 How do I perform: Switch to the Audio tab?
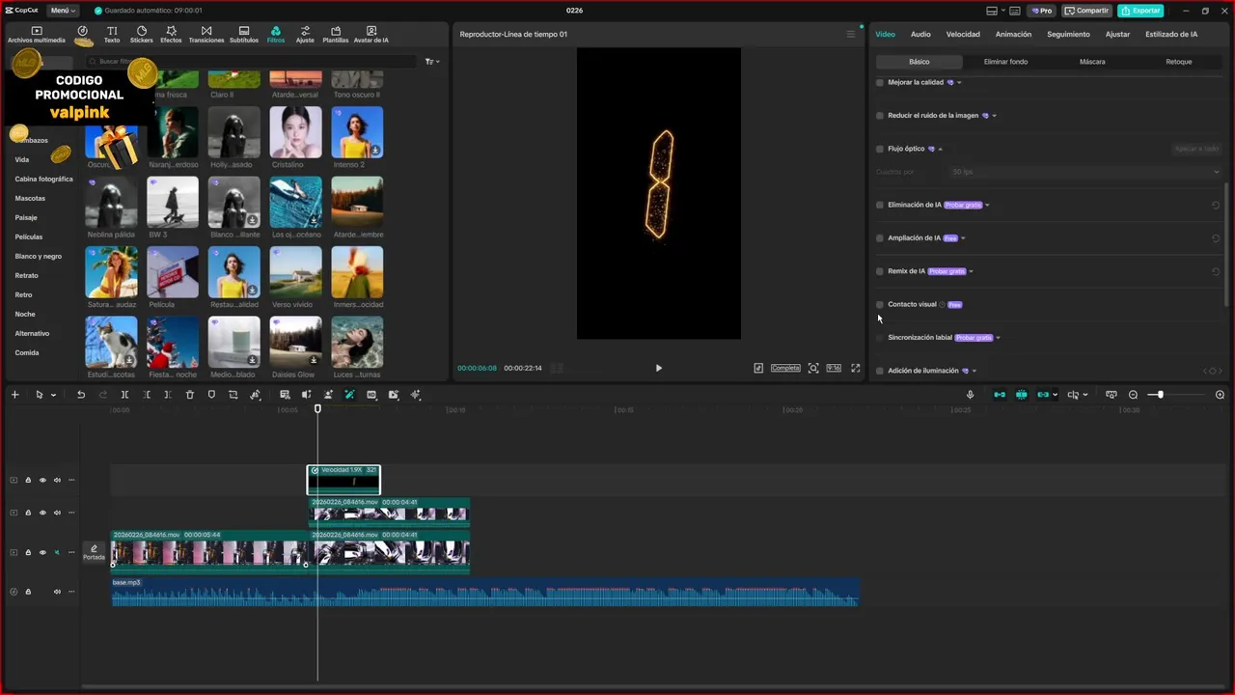click(x=920, y=34)
